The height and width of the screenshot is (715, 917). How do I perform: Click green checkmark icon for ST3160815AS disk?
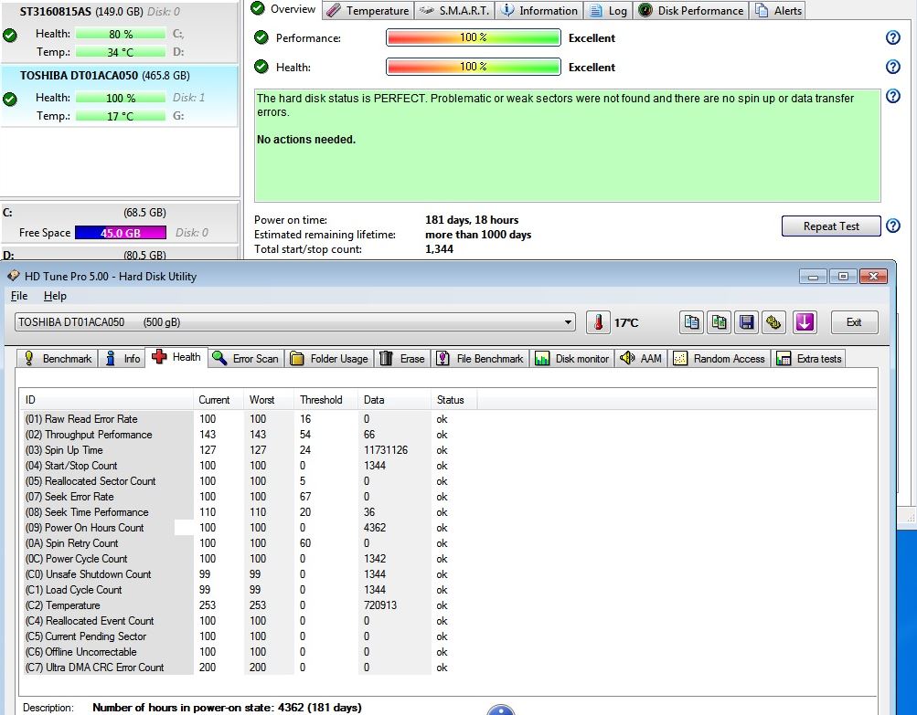[x=9, y=35]
